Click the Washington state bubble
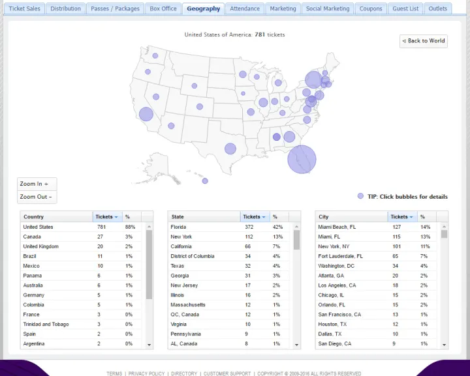This screenshot has height=376, width=470. click(155, 55)
